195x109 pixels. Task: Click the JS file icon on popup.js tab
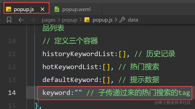pos(9,9)
